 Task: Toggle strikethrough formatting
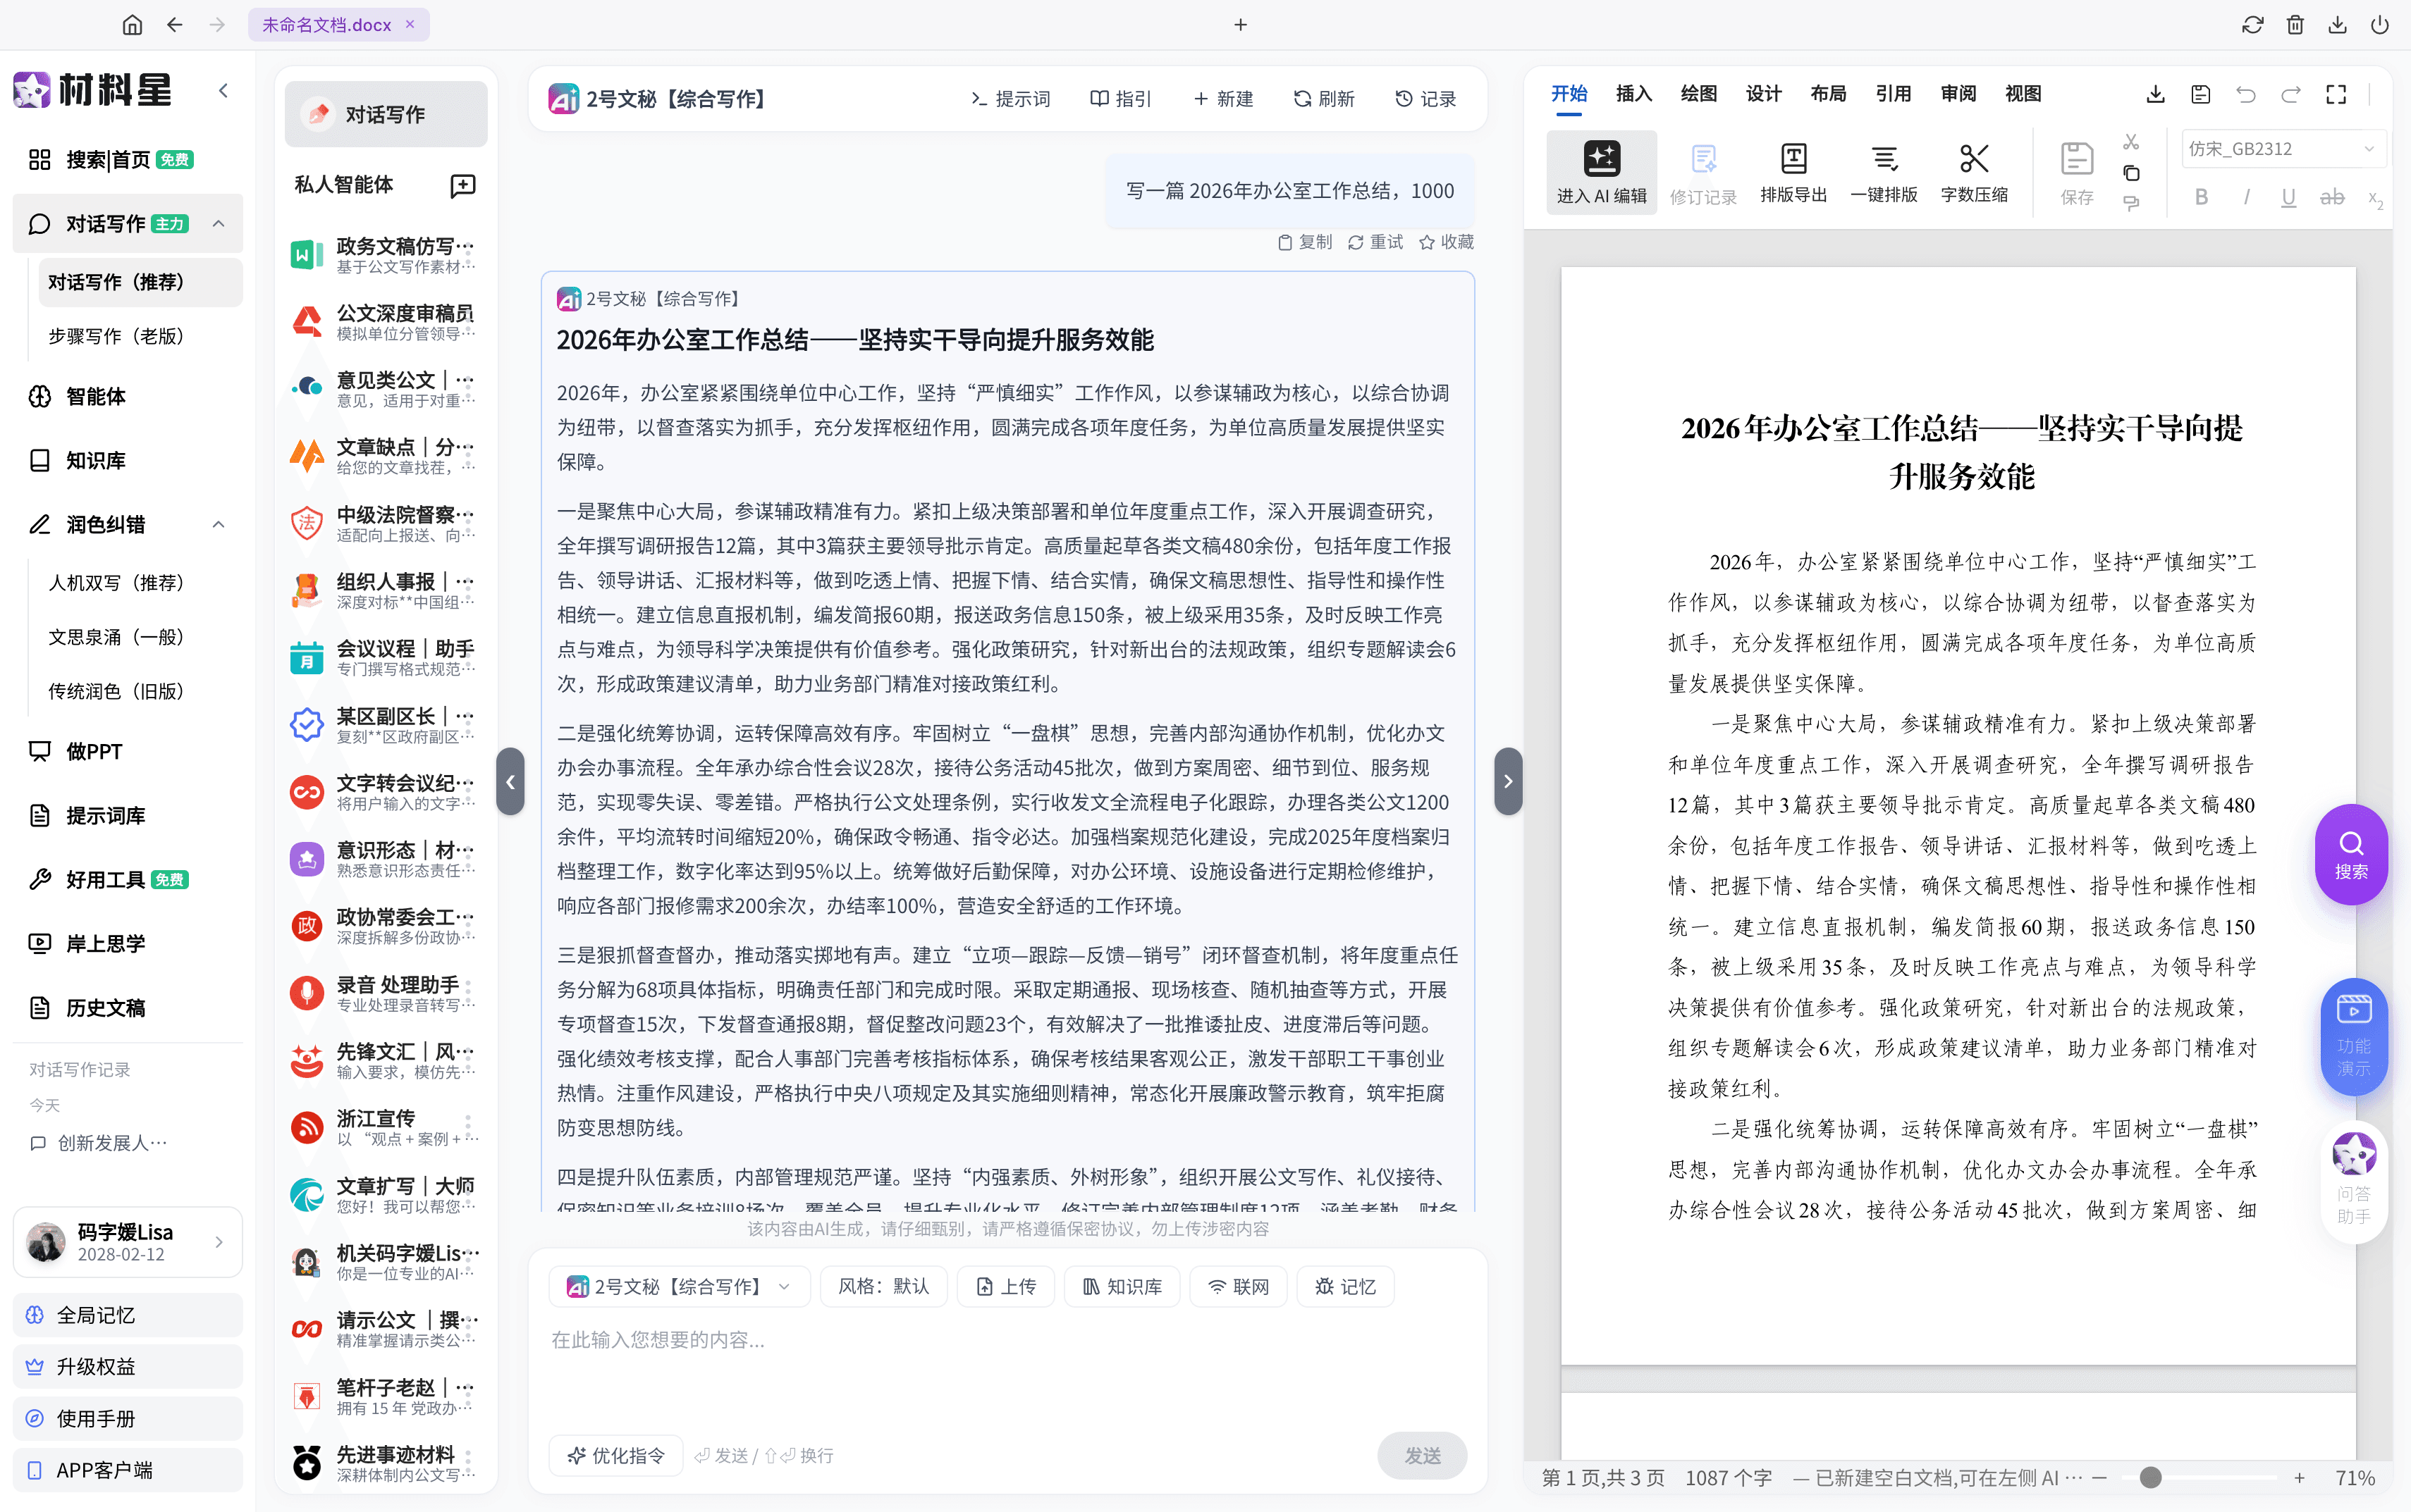[2332, 198]
